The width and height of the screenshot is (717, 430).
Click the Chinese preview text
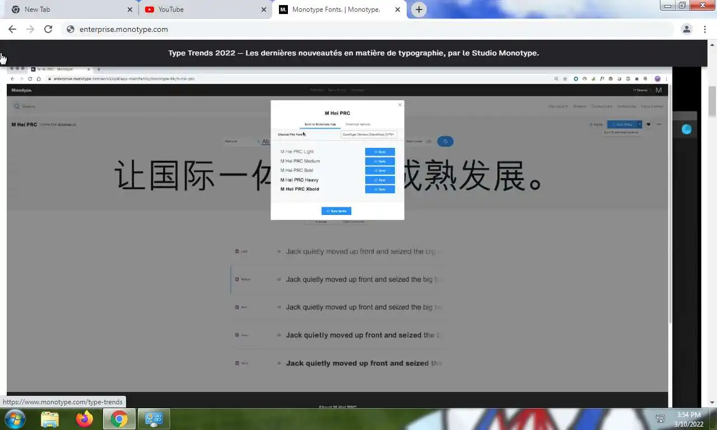(x=329, y=175)
